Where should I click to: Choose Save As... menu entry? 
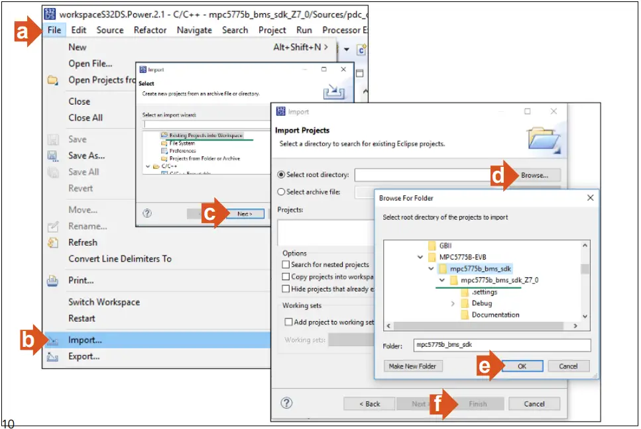(x=87, y=156)
